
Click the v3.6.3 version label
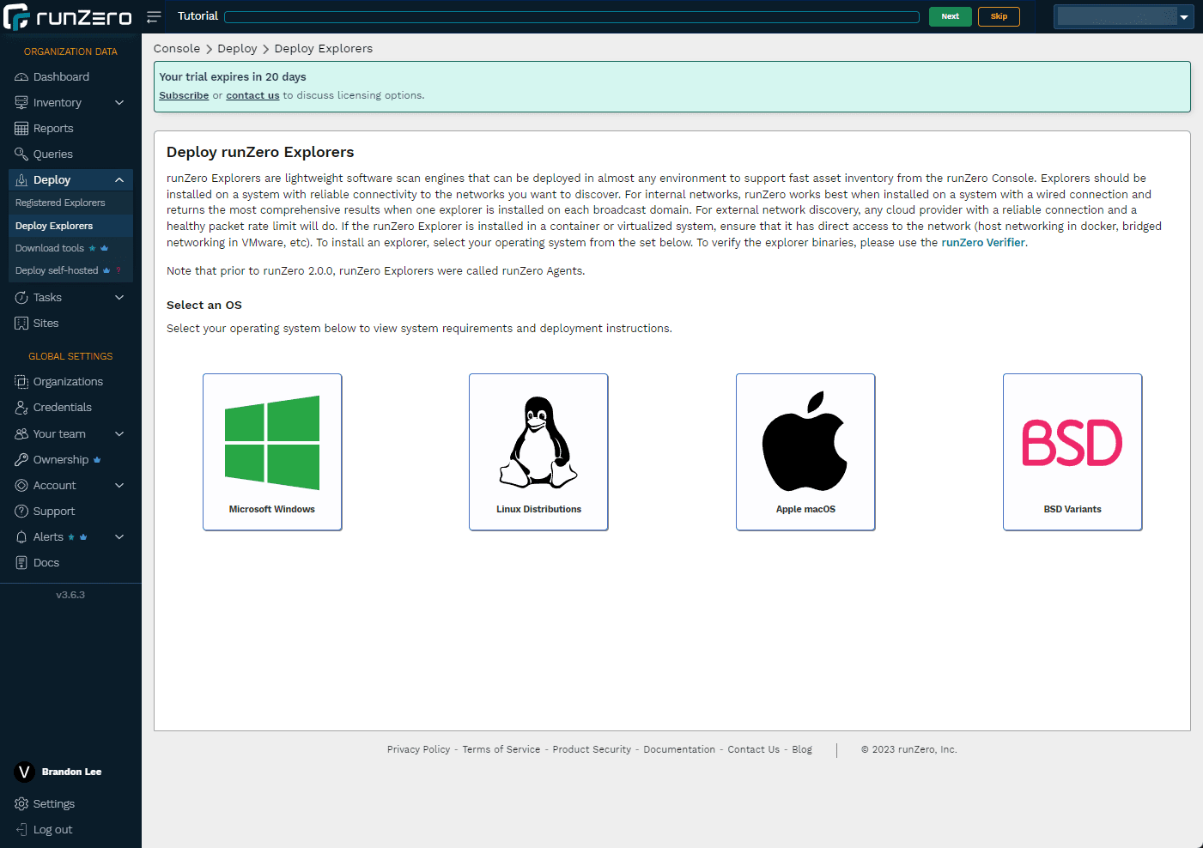click(x=70, y=595)
